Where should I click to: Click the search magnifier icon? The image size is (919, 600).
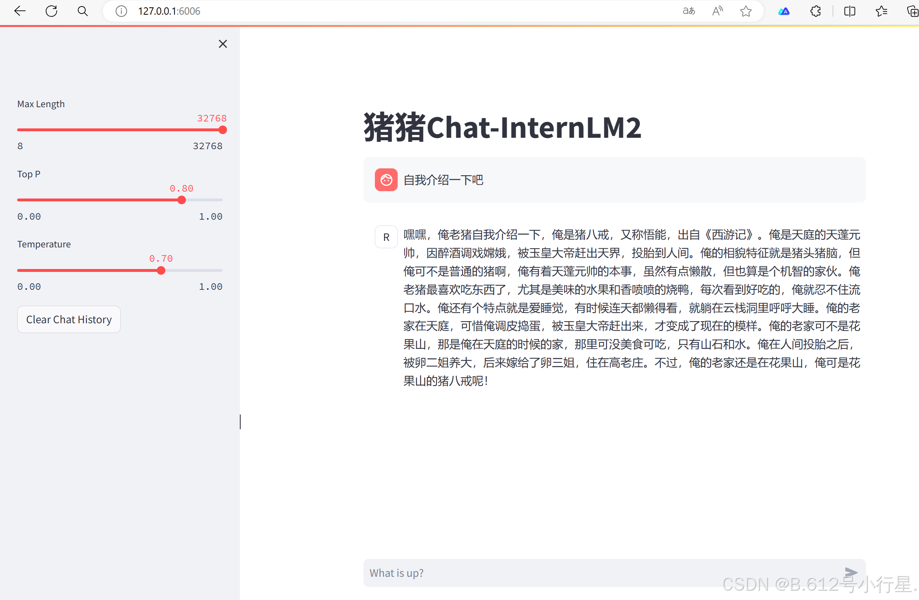[82, 11]
